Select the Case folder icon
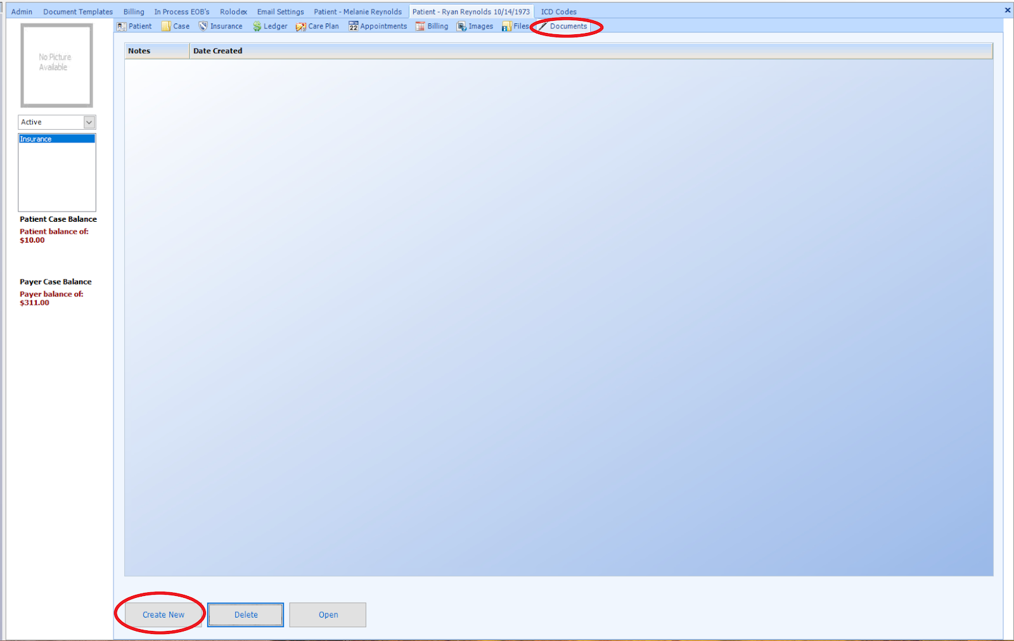This screenshot has height=641, width=1014. pyautogui.click(x=166, y=26)
